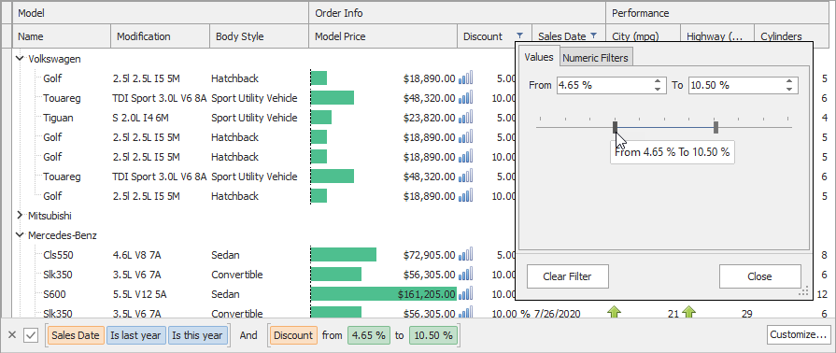This screenshot has width=836, height=353.
Task: Increase the From value with up spinner
Action: tap(658, 81)
